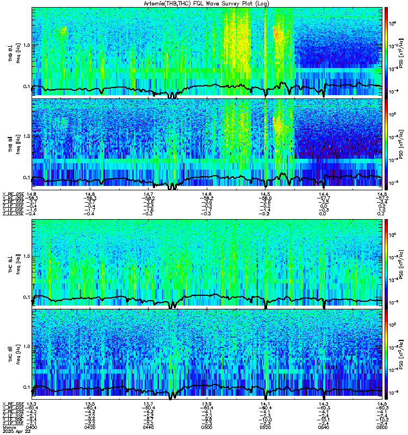Screen dimensions: 408x435
Task: Click the '0440' time label on the hhmm axis
Action: [149, 427]
